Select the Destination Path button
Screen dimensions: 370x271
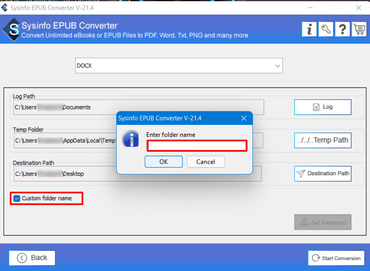pyautogui.click(x=323, y=174)
